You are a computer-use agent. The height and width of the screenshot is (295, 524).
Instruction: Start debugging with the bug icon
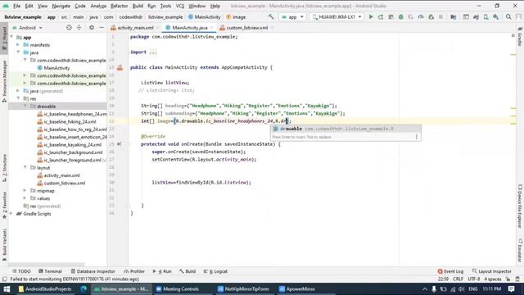[x=400, y=16]
